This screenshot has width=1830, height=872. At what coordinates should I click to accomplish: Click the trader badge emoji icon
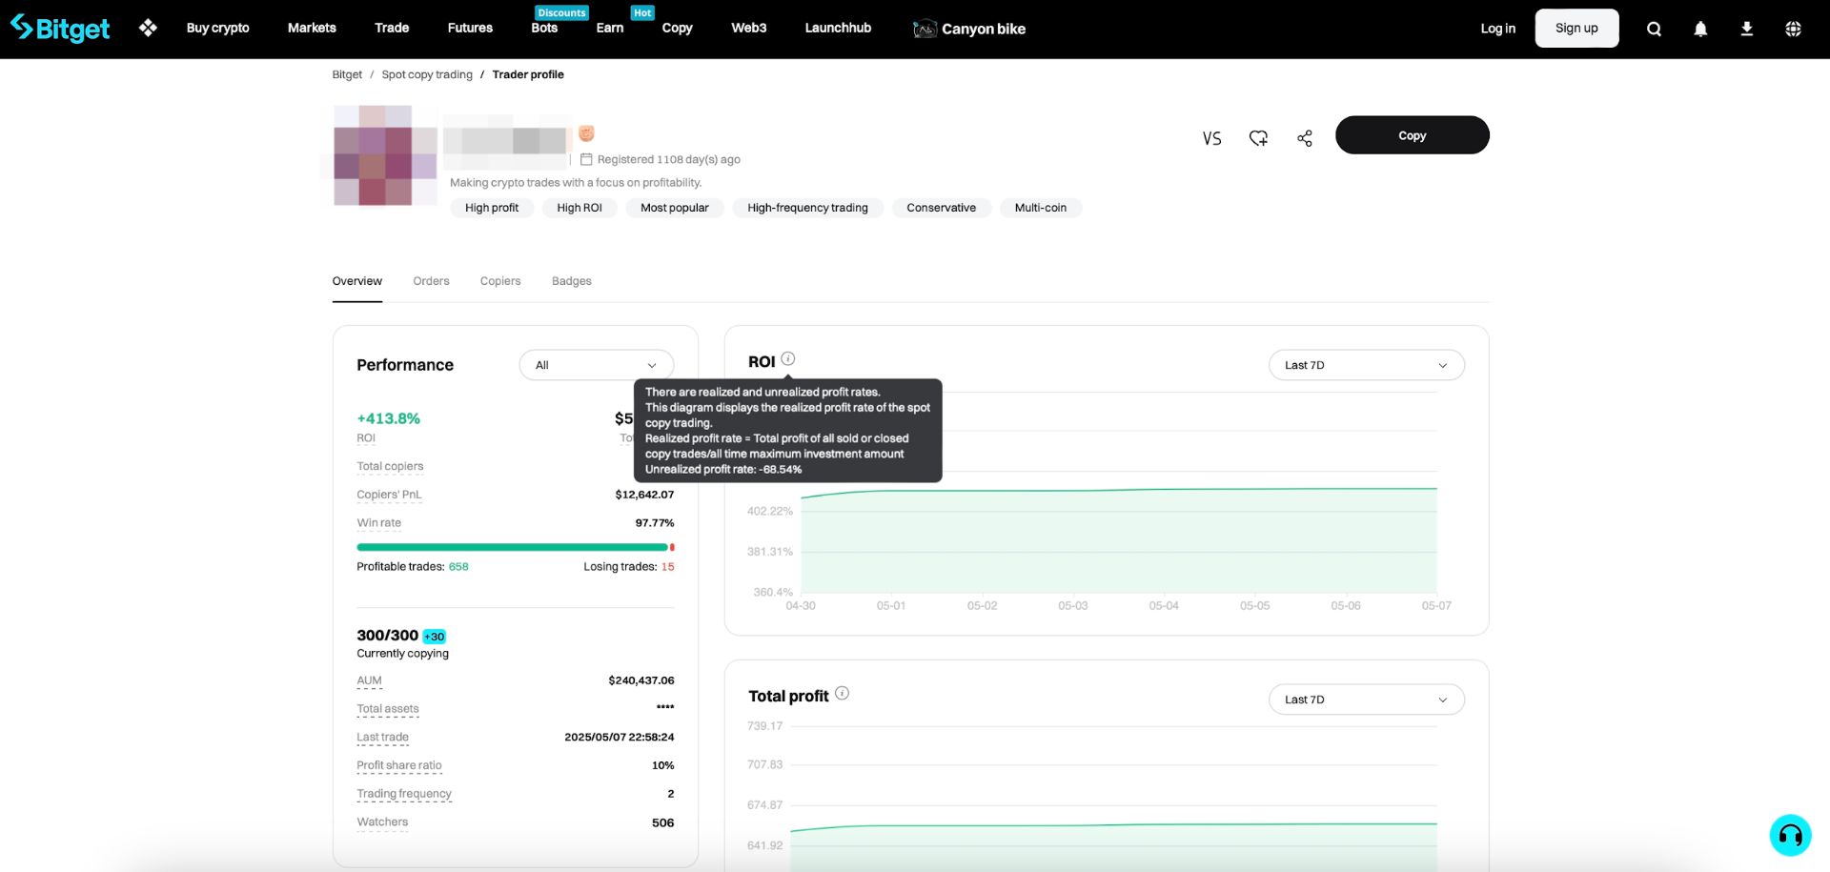[x=586, y=133]
